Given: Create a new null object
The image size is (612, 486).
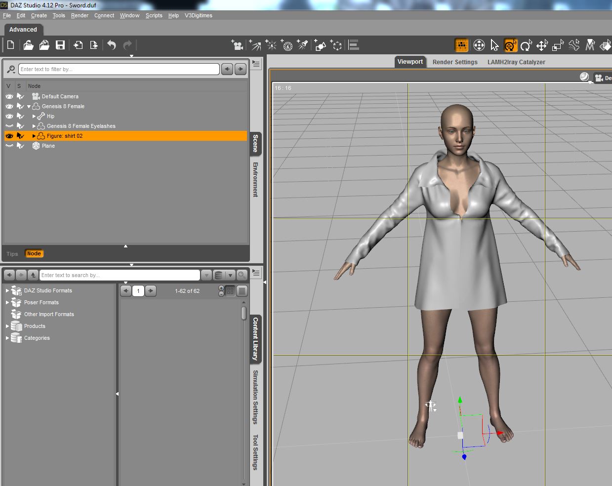Looking at the screenshot, I should (x=336, y=45).
